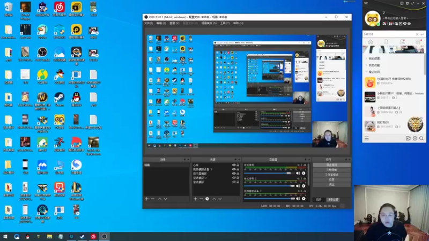Remove the selected scene with the minus icon
Viewport: 429px width, 241px height.
coord(153,199)
